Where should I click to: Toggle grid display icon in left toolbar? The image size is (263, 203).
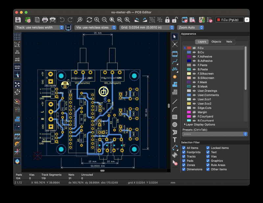tap(17, 36)
